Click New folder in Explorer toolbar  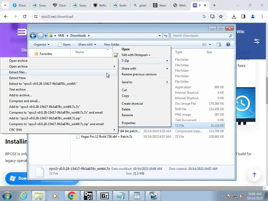point(111,44)
